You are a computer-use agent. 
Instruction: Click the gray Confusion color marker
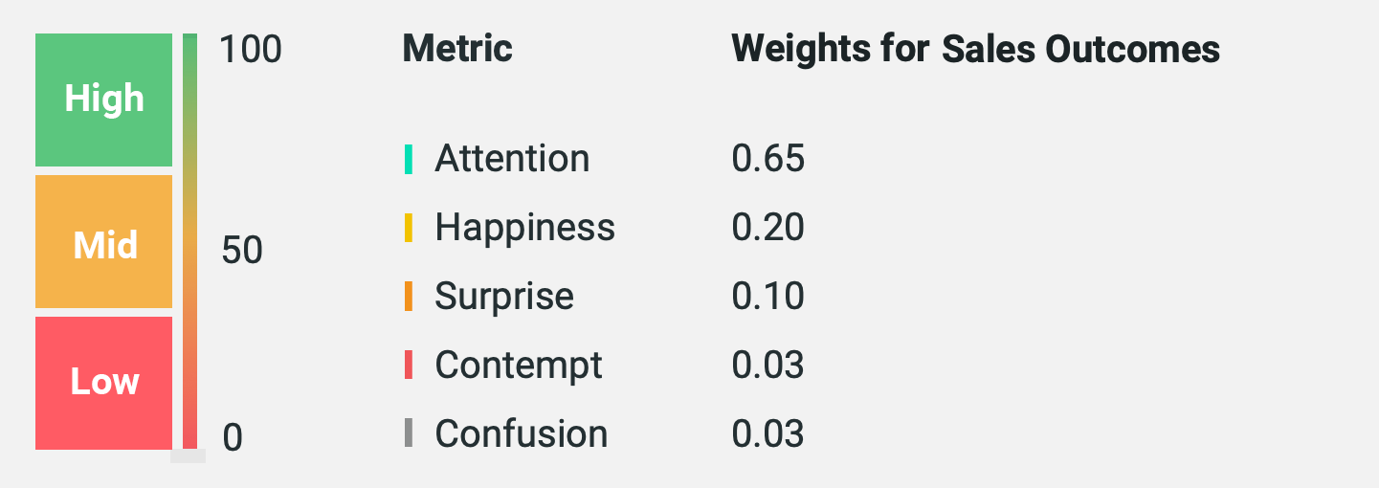pyautogui.click(x=409, y=433)
